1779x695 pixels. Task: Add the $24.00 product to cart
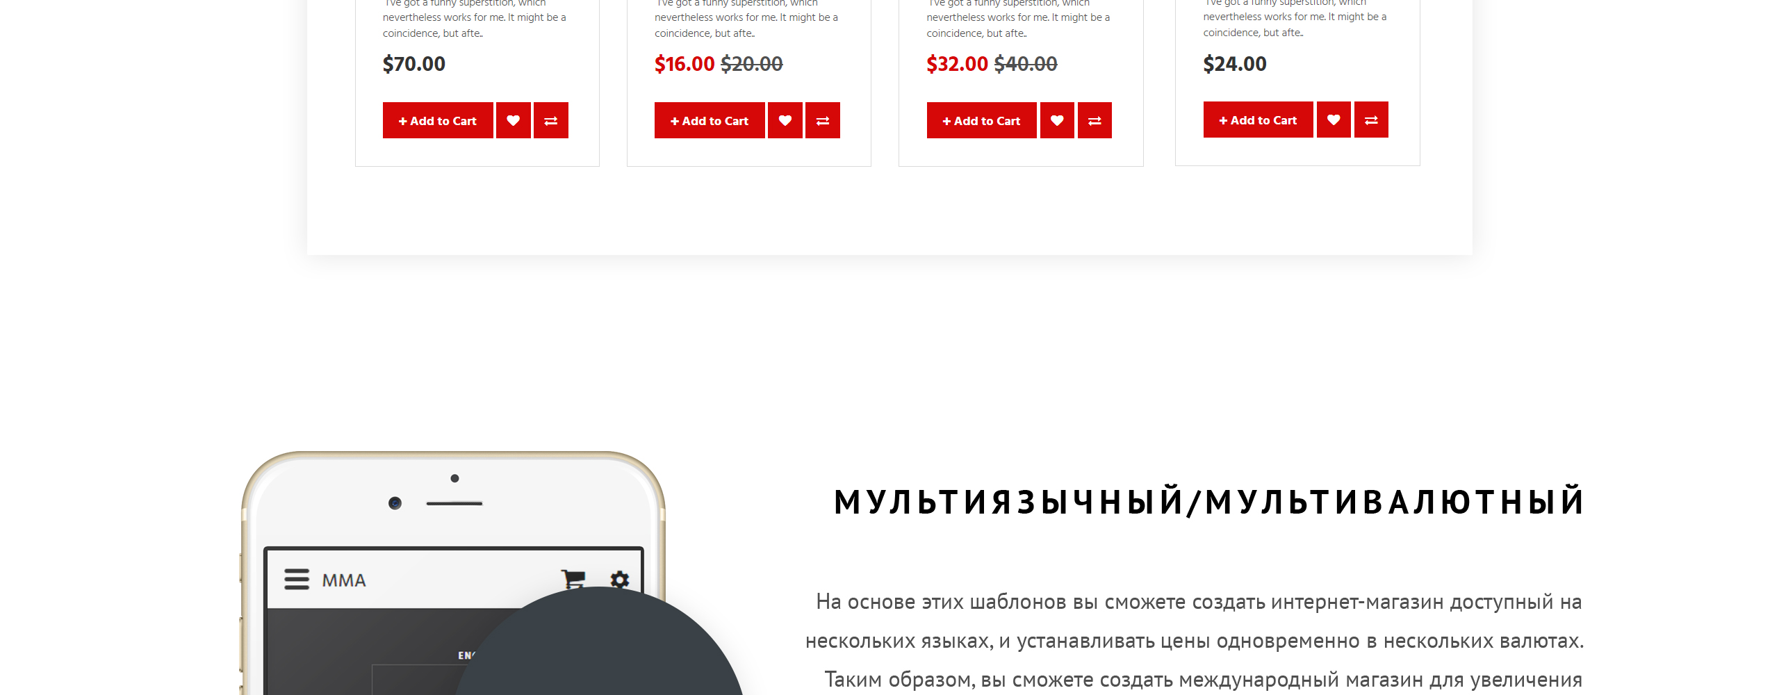click(1258, 120)
